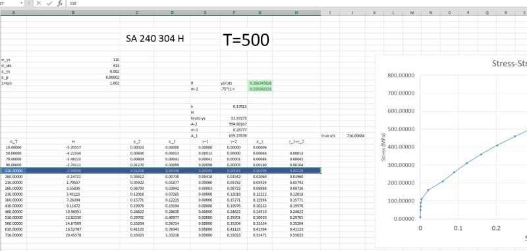
Task: Select the highlighted row cell 110.00000
Action: 13,171
